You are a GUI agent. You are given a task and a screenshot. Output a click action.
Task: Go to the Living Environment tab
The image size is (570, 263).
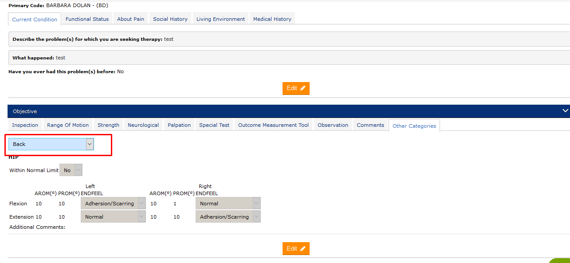pos(220,19)
